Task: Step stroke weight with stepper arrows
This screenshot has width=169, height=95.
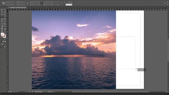Action: pos(67,2)
